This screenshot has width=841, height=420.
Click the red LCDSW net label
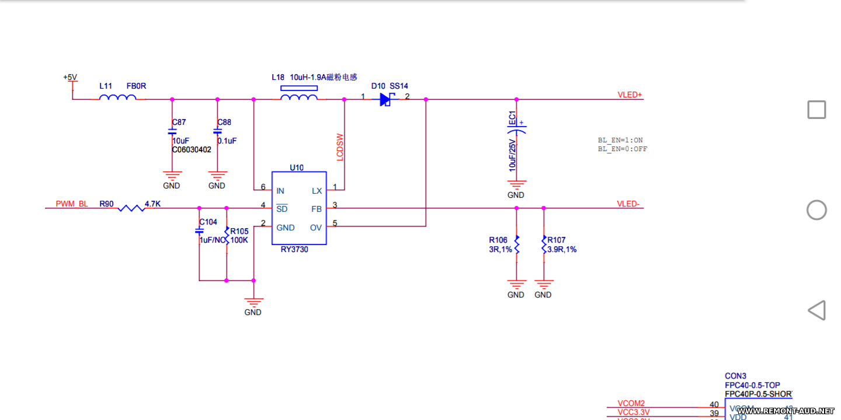340,149
